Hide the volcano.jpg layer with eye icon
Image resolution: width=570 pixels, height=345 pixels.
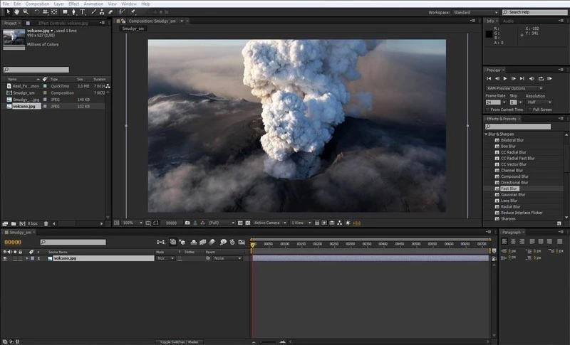tap(5, 258)
